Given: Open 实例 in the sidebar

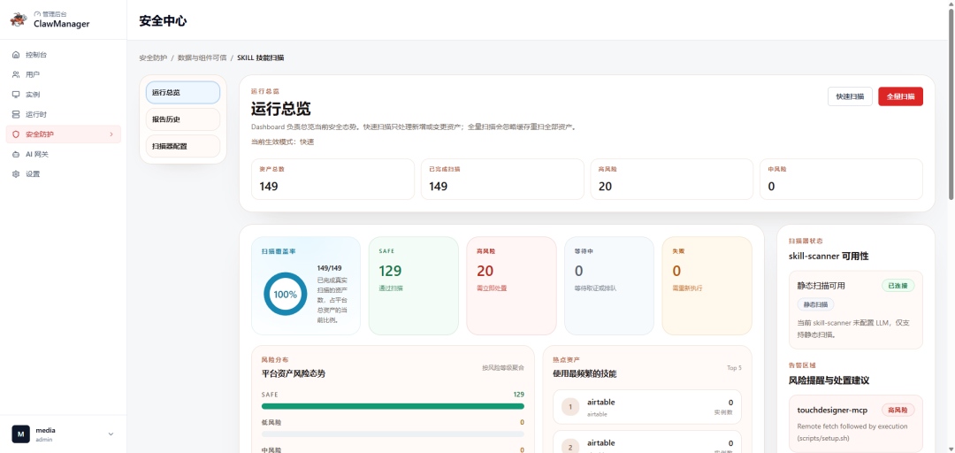Looking at the screenshot, I should pos(64,95).
